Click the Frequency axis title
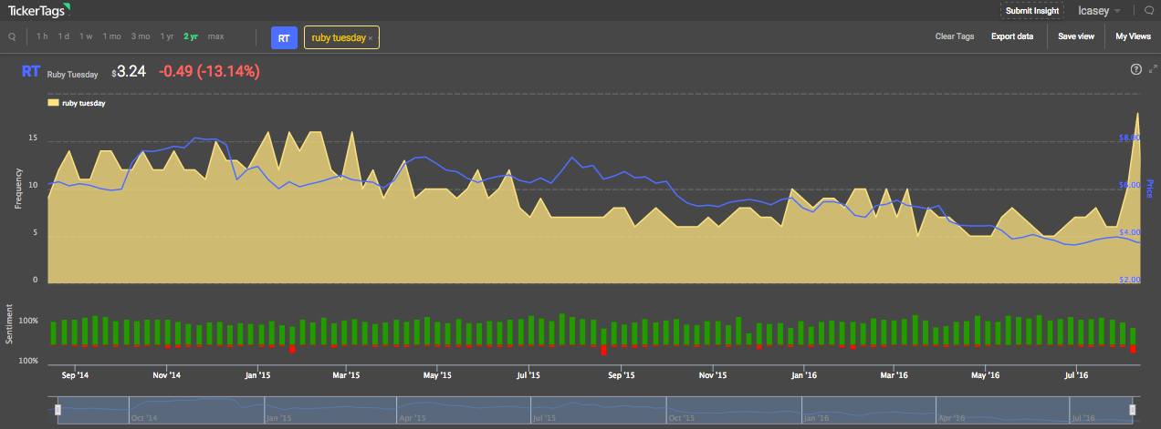Screen dimensions: 1161x429 [x=17, y=189]
